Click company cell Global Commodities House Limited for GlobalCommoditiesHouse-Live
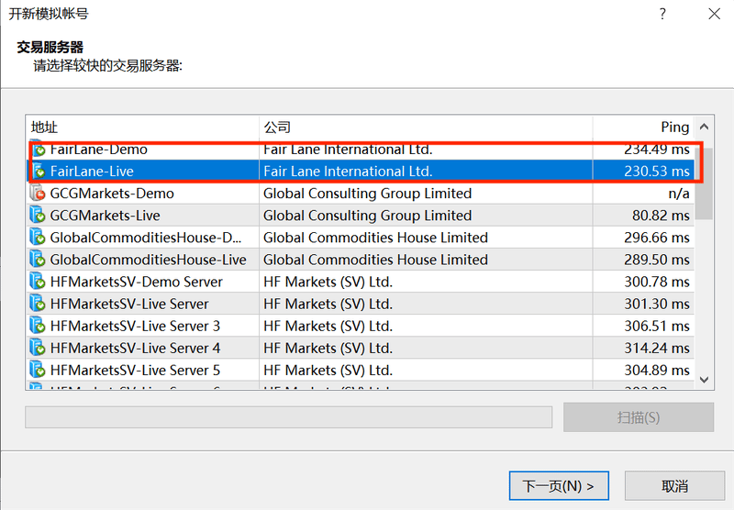Image resolution: width=734 pixels, height=510 pixels. tap(375, 260)
